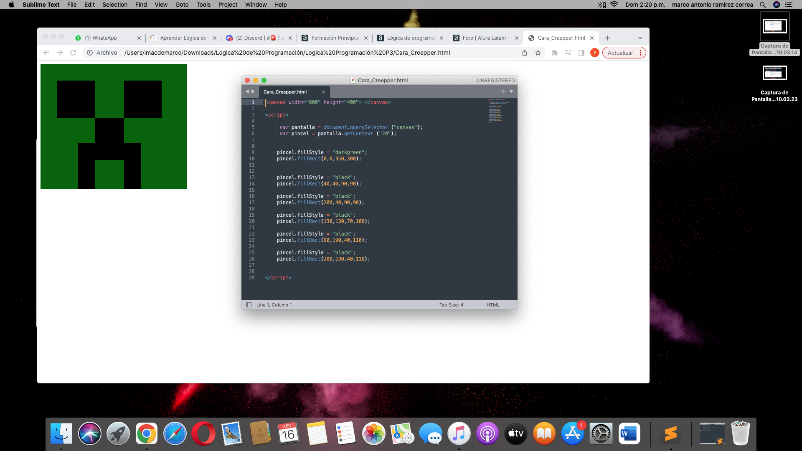Image resolution: width=802 pixels, height=451 pixels.
Task: Open Books app in the Dock
Action: tap(544, 434)
